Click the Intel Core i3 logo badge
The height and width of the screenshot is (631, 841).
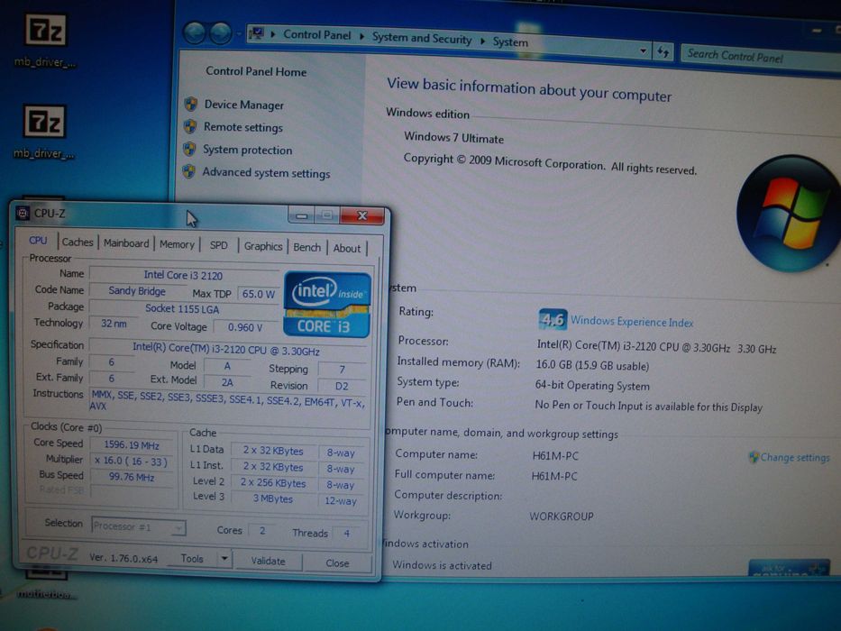326,305
